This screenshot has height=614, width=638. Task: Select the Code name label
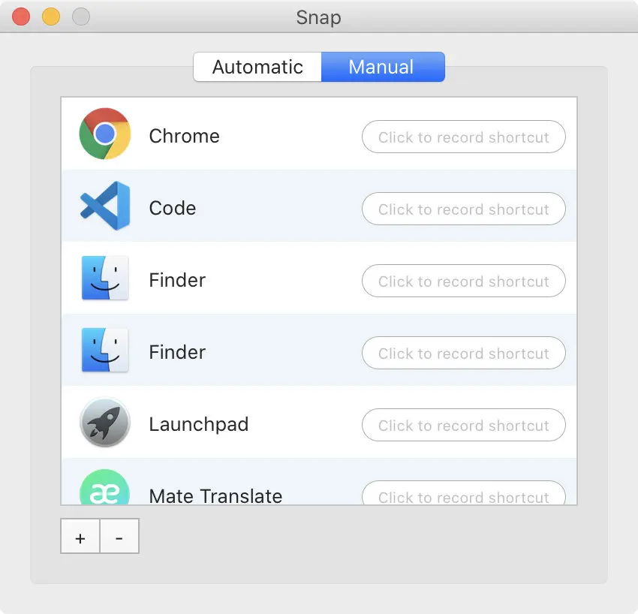tap(173, 208)
